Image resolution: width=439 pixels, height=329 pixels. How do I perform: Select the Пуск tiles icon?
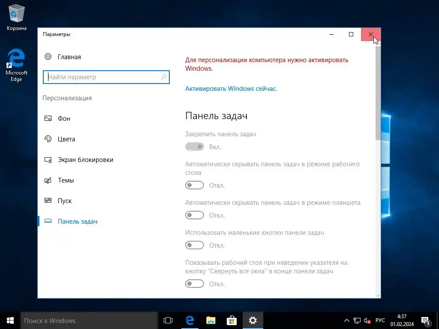(x=48, y=200)
